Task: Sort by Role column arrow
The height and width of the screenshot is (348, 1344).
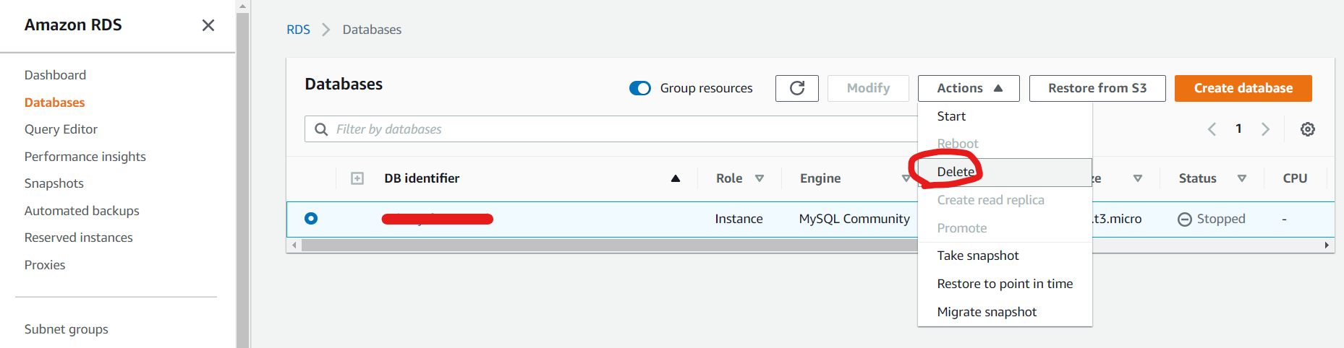Action: (760, 178)
